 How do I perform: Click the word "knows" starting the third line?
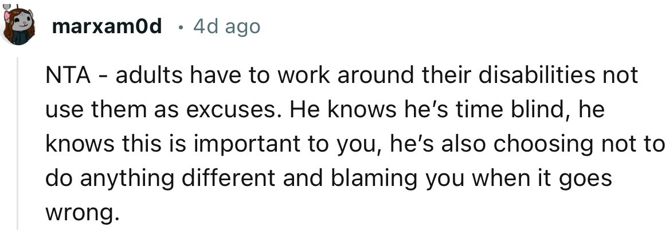(73, 144)
